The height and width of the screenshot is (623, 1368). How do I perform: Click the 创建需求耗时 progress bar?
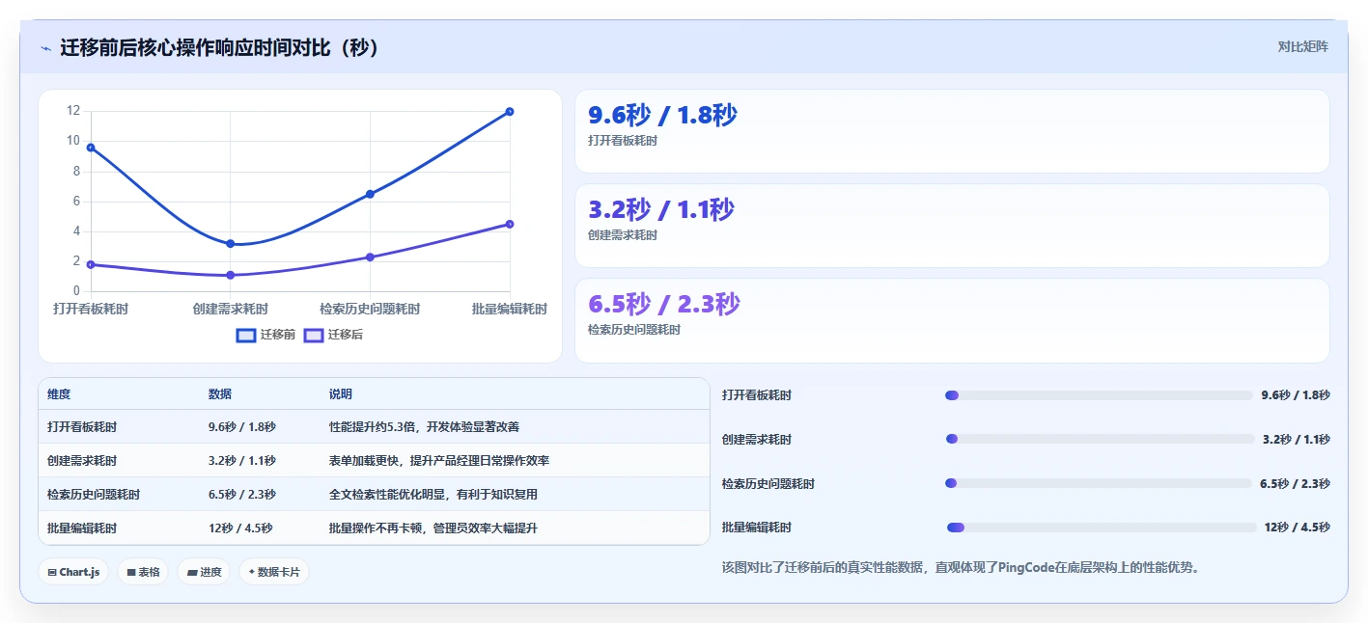(x=1100, y=440)
